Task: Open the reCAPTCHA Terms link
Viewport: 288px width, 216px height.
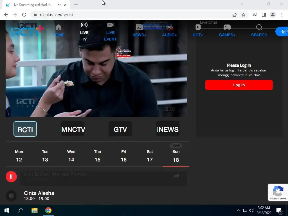Action: click(283, 199)
